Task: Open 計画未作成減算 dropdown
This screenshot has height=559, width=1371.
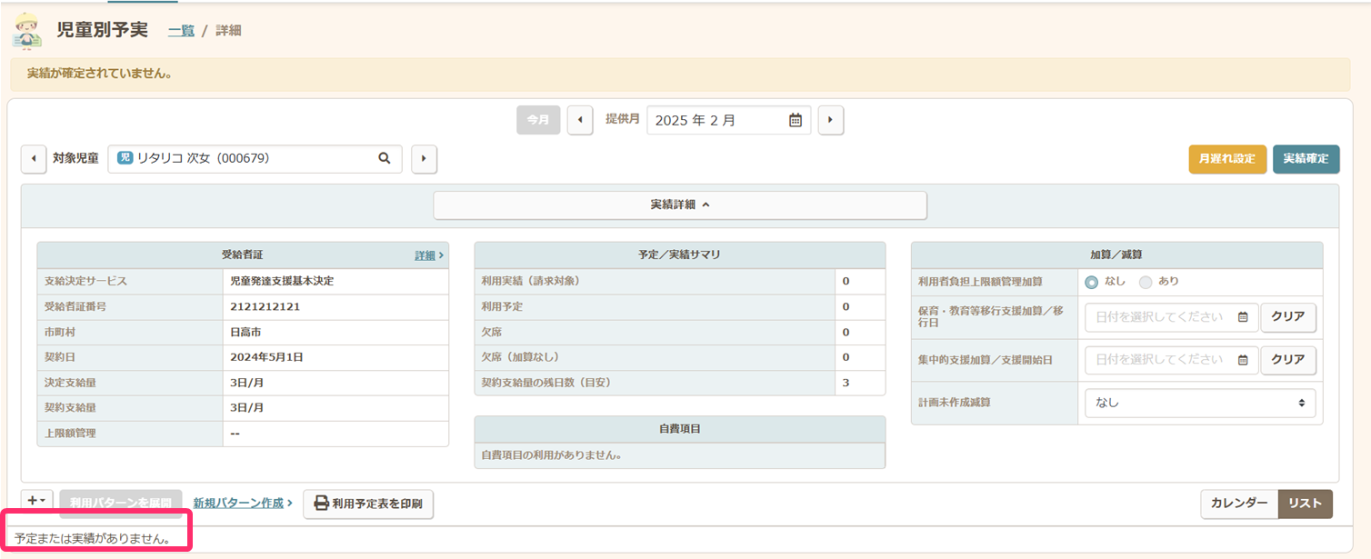Action: click(x=1199, y=402)
